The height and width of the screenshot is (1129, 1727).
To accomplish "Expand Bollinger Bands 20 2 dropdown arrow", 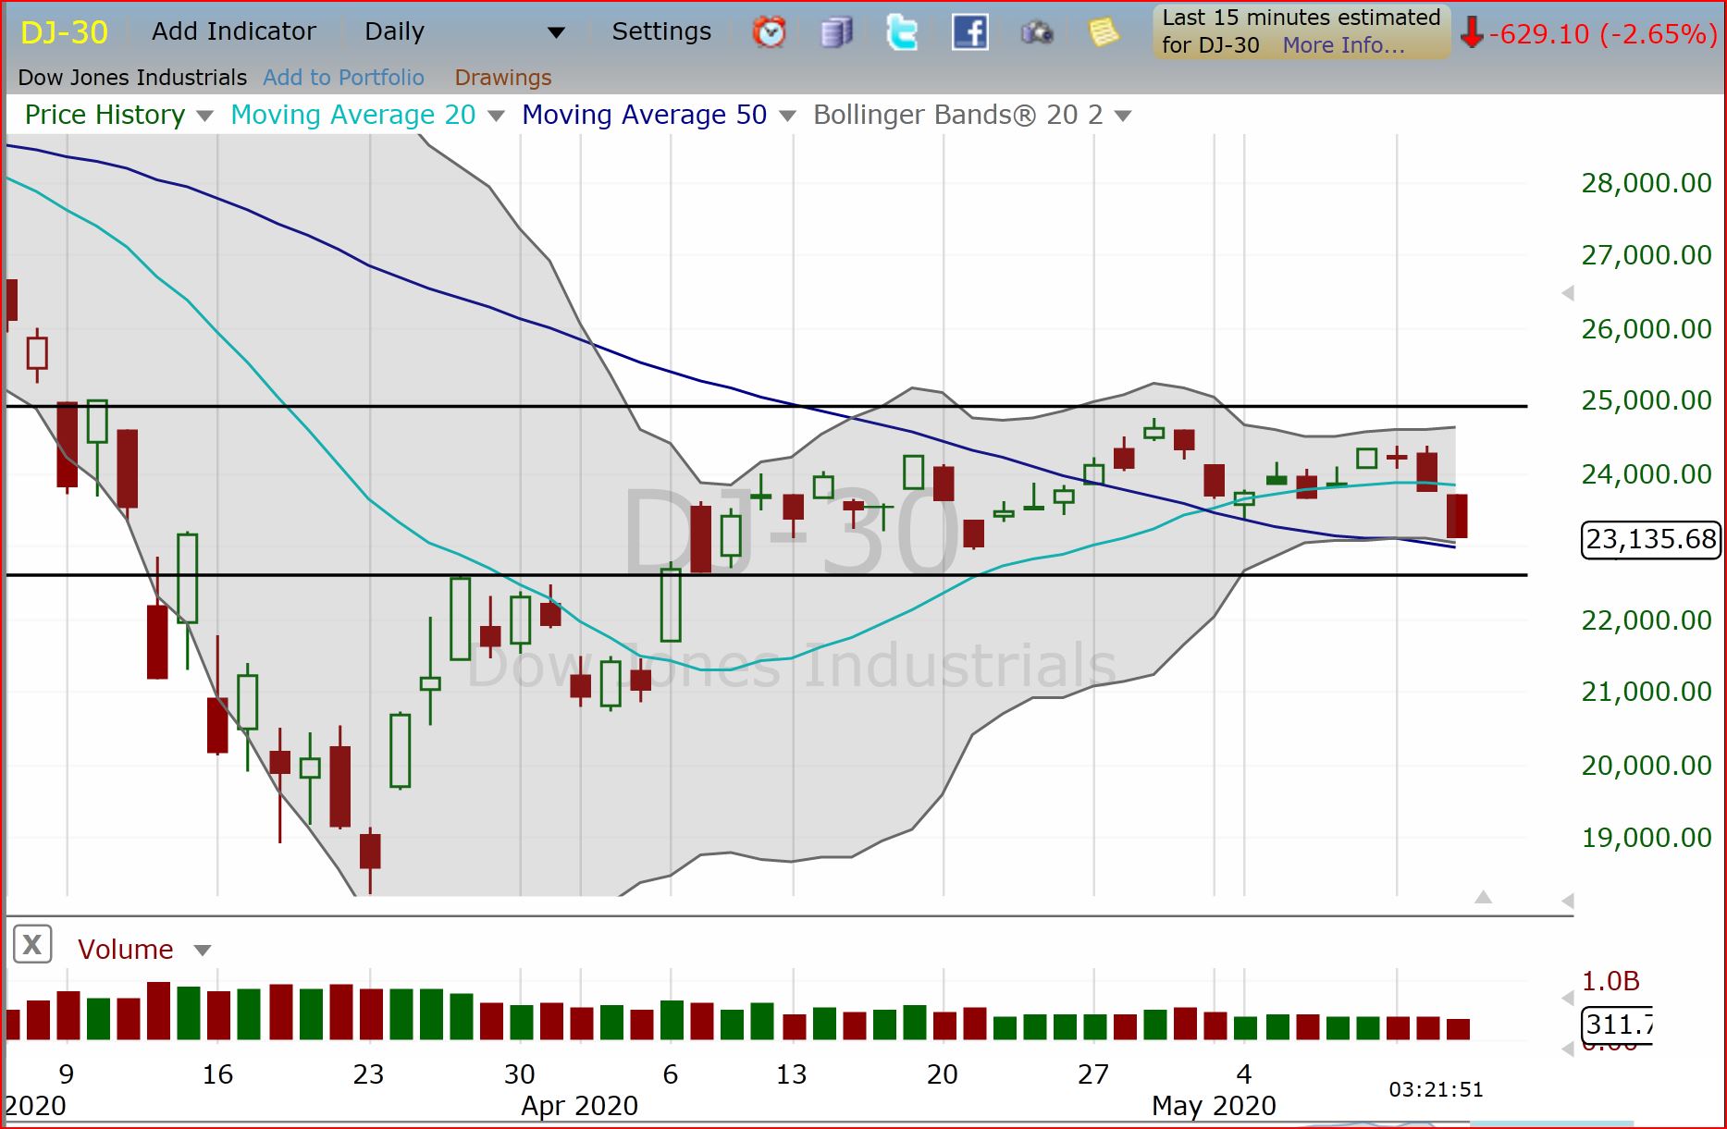I will 1123,117.
